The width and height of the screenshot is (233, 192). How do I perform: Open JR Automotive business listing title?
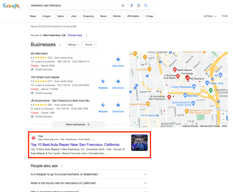coord(61,101)
